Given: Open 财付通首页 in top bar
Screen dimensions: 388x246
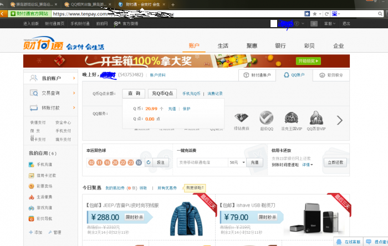Looking at the screenshot, I should (54, 23).
